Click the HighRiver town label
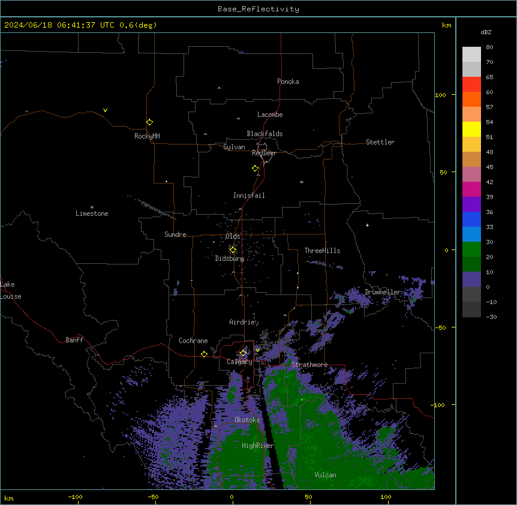This screenshot has height=505, width=517. point(258,446)
